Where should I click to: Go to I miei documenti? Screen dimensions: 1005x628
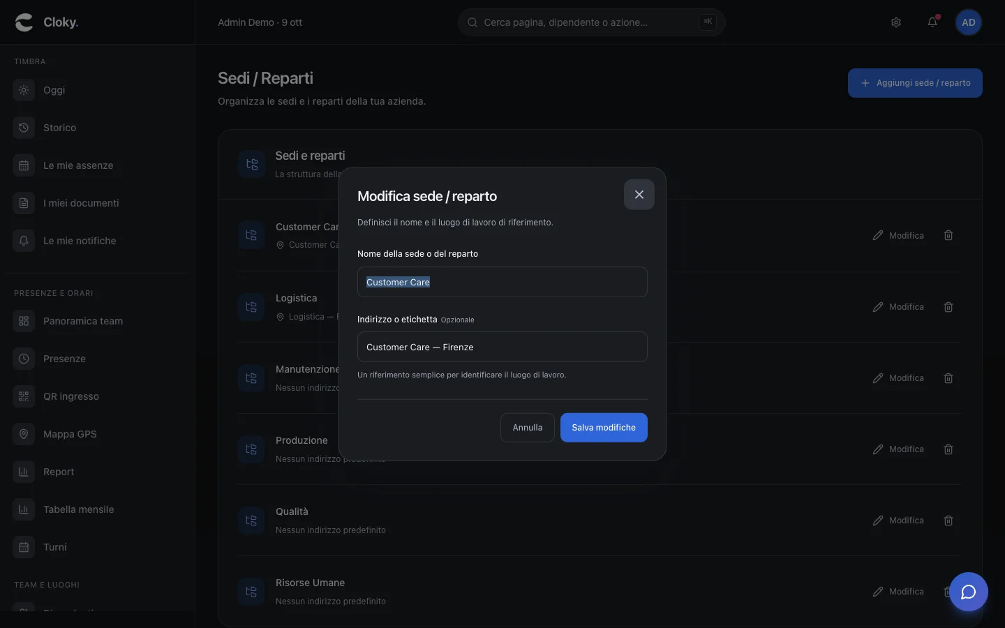96,203
